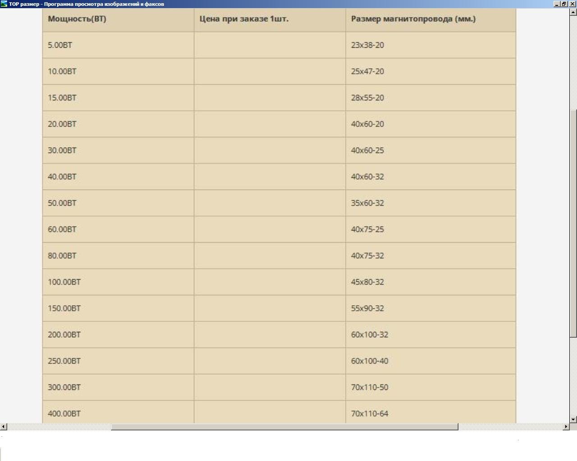Viewport: 577px width, 461px height.
Task: Click the horizontal scrollbar right arrow
Action: point(566,426)
